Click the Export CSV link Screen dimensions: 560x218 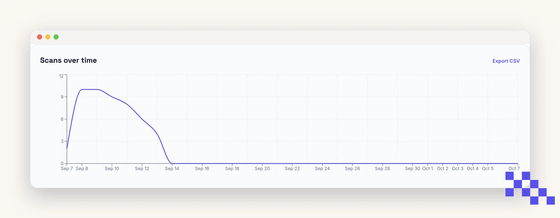tap(506, 61)
